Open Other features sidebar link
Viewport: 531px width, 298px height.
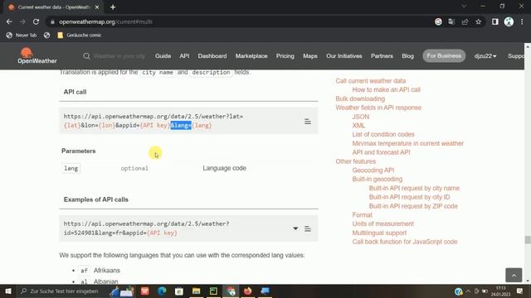[x=356, y=161]
